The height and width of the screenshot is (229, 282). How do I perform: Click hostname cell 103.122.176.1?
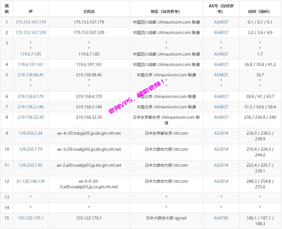click(89, 218)
